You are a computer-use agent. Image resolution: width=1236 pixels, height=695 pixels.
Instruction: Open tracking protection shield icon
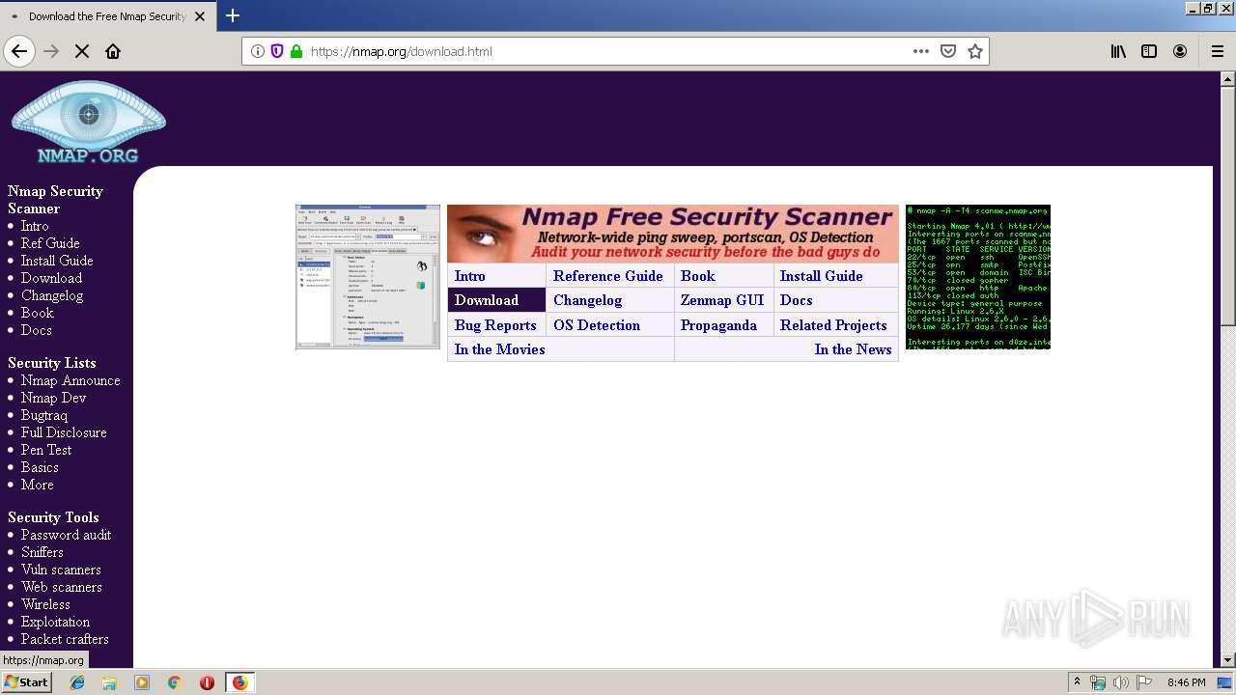(x=277, y=51)
